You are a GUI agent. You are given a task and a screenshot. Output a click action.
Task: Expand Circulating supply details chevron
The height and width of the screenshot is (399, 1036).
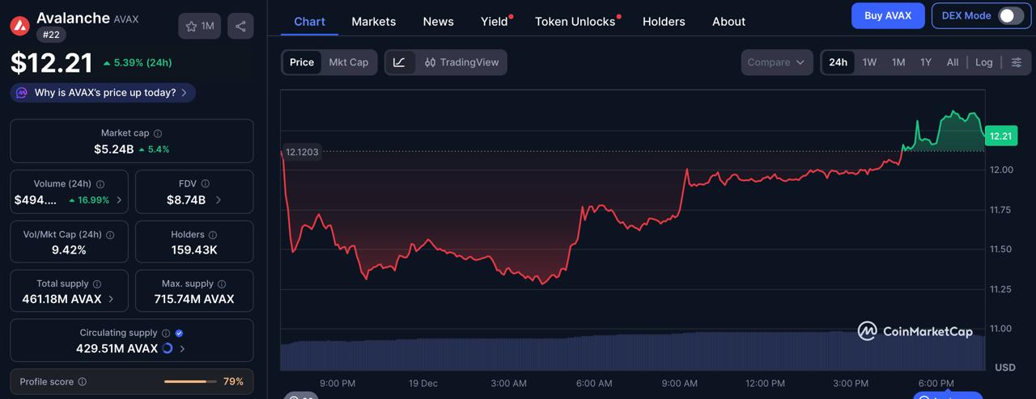click(182, 349)
